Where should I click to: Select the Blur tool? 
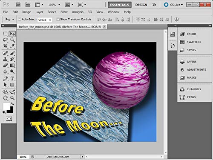coord(5,71)
